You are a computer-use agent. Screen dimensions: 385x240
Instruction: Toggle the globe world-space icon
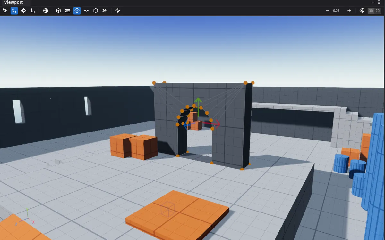(46, 11)
